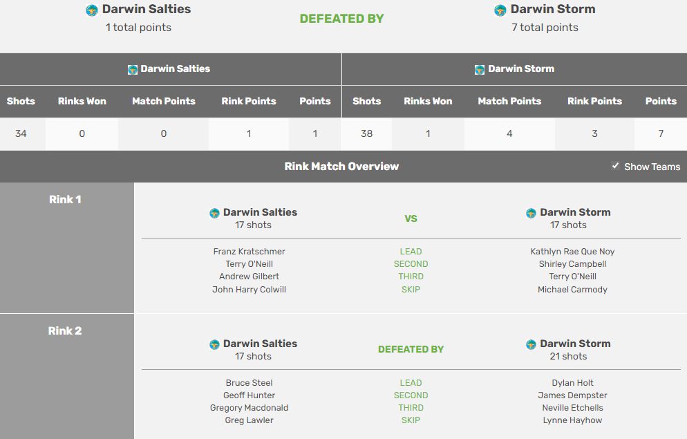Screen dimensions: 687x439
Task: Click the Rink 1 Darwin Salties club icon
Action: click(x=214, y=213)
